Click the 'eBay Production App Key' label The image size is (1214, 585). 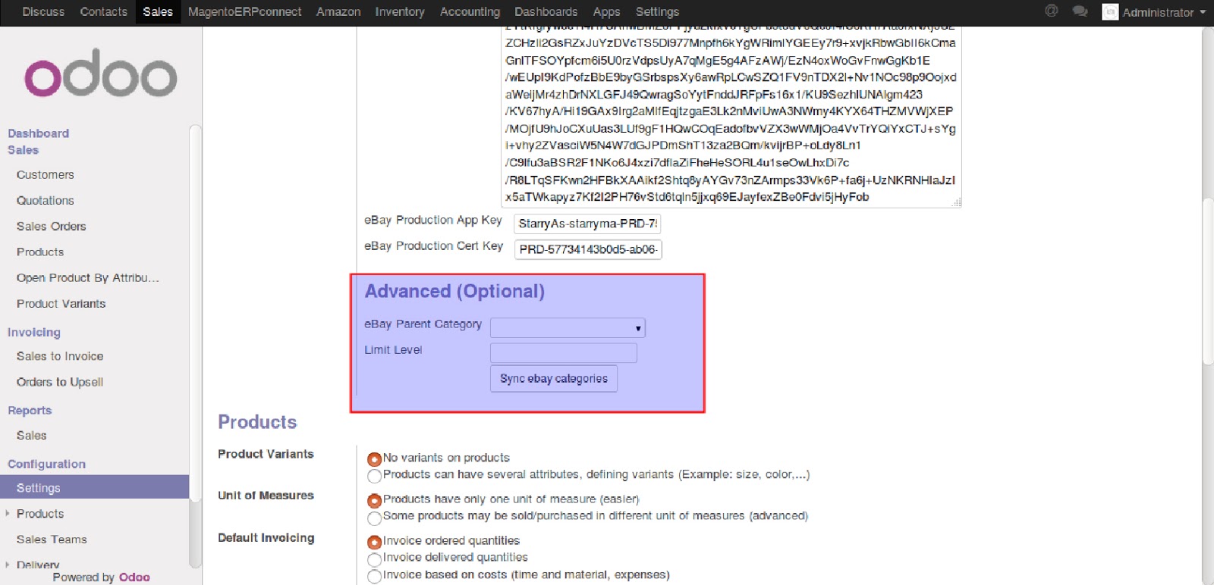point(433,221)
